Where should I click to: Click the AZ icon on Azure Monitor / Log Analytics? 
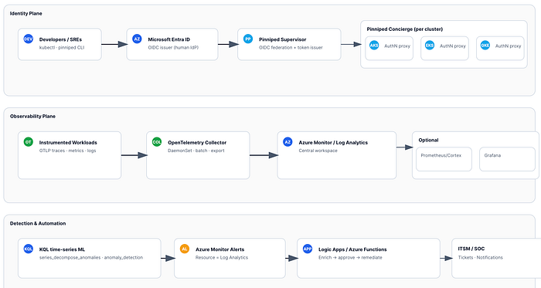[288, 141]
